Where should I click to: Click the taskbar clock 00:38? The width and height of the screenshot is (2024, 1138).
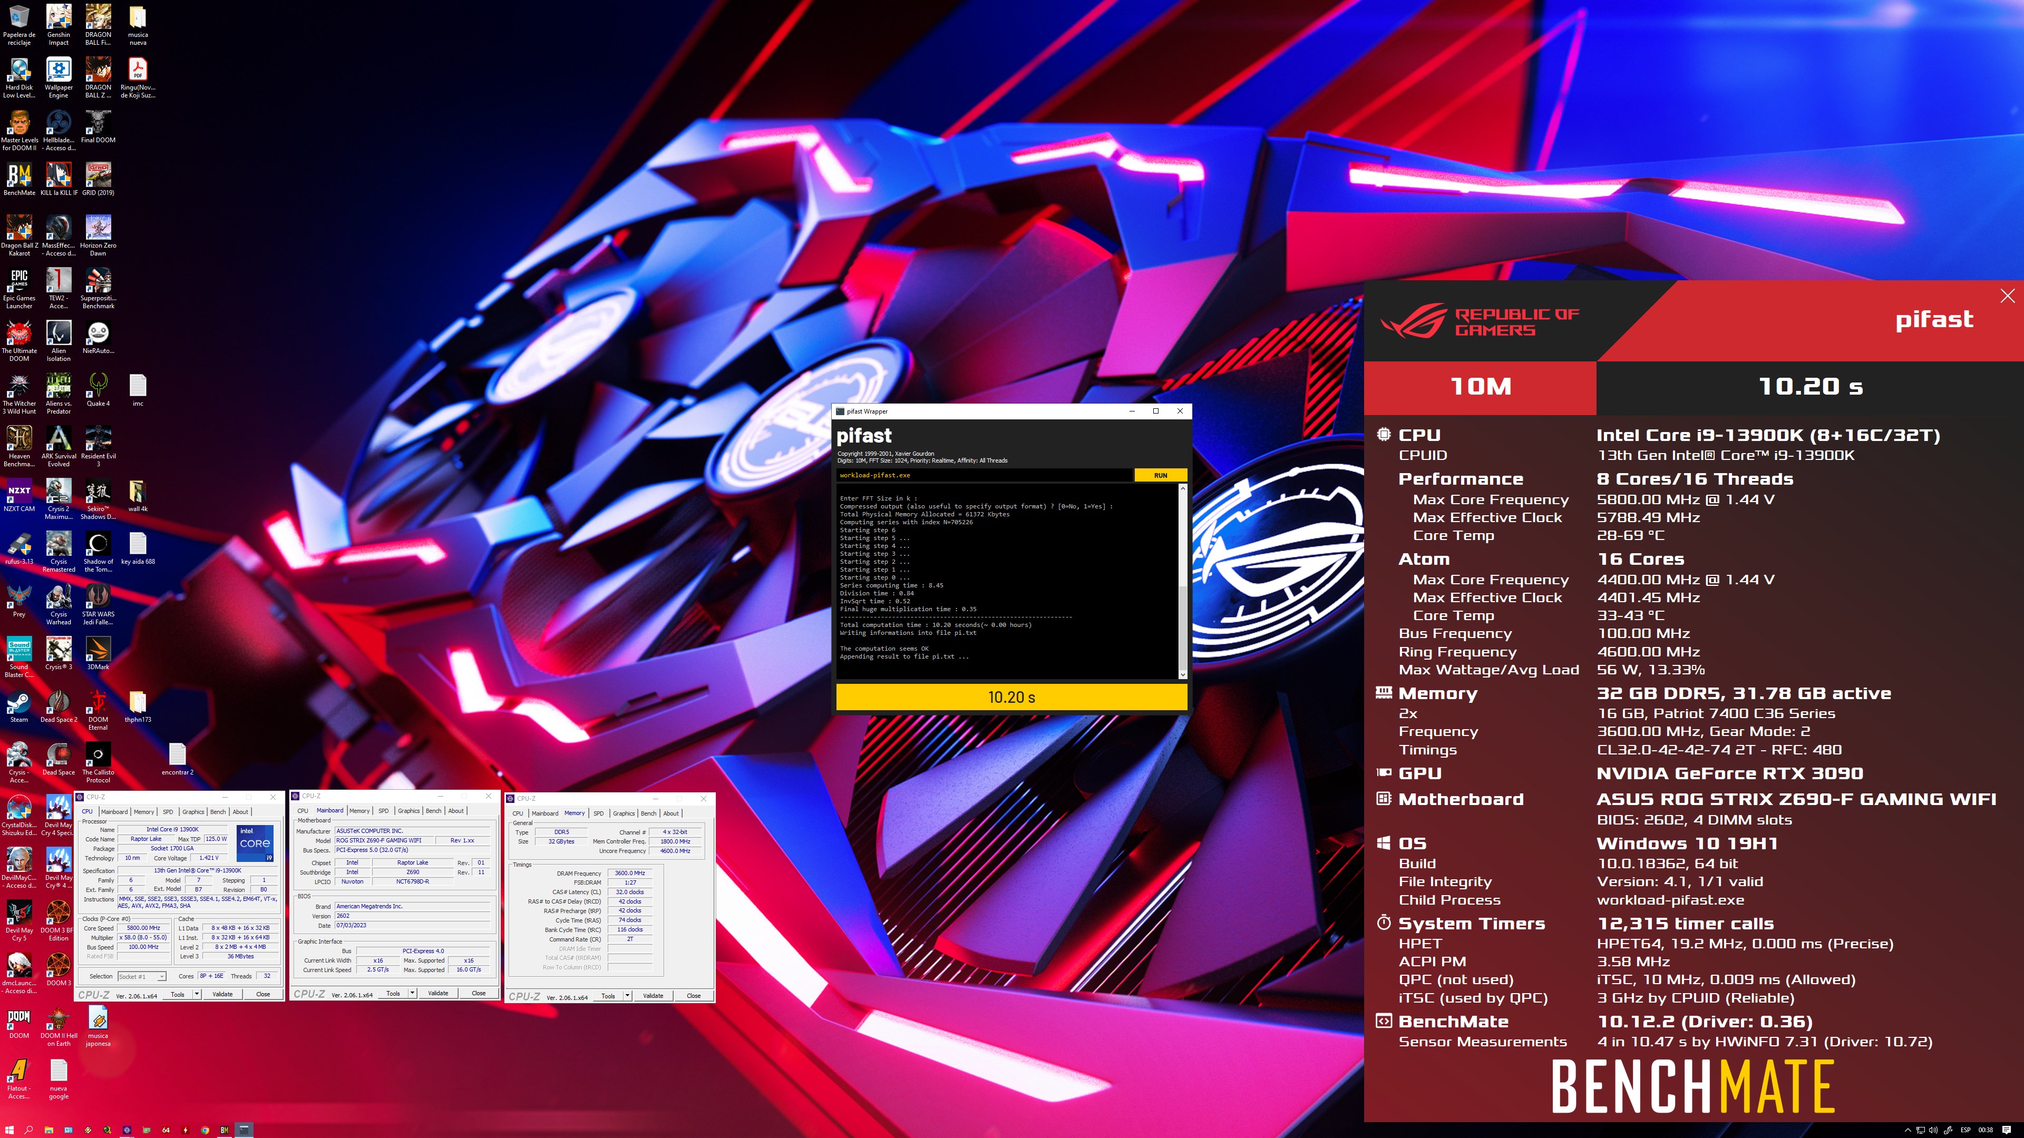click(x=1986, y=1130)
